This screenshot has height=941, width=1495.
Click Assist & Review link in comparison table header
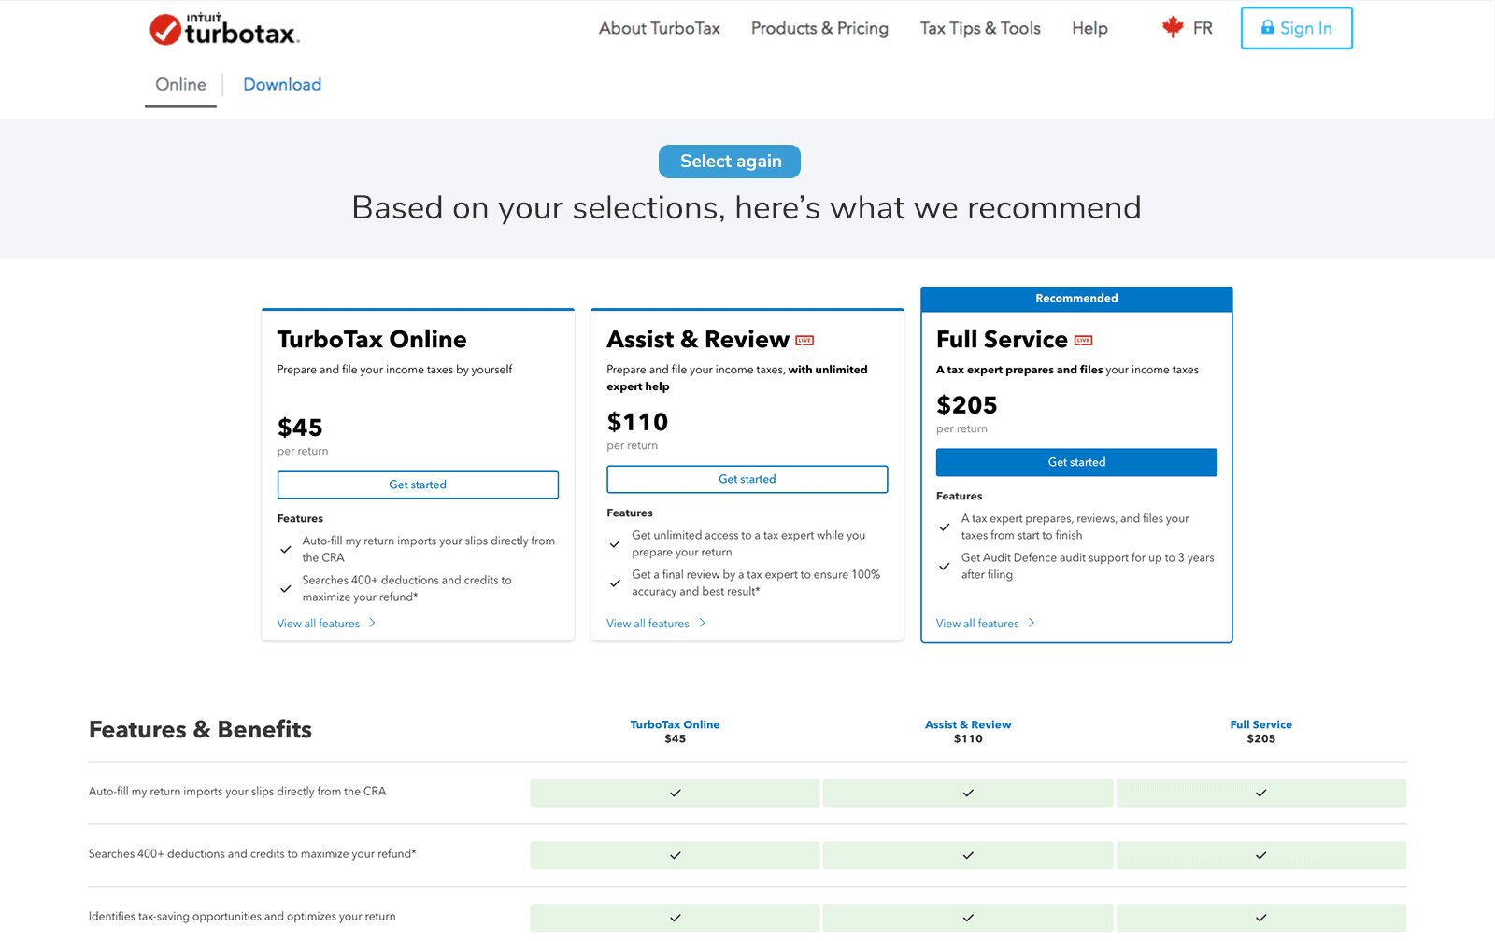[x=968, y=724]
